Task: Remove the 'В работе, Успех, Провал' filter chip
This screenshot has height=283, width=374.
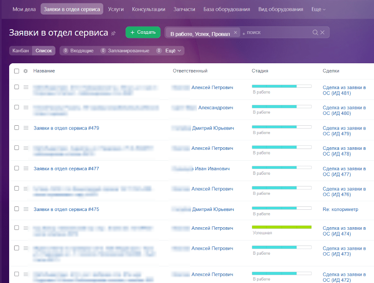Action: click(235, 32)
